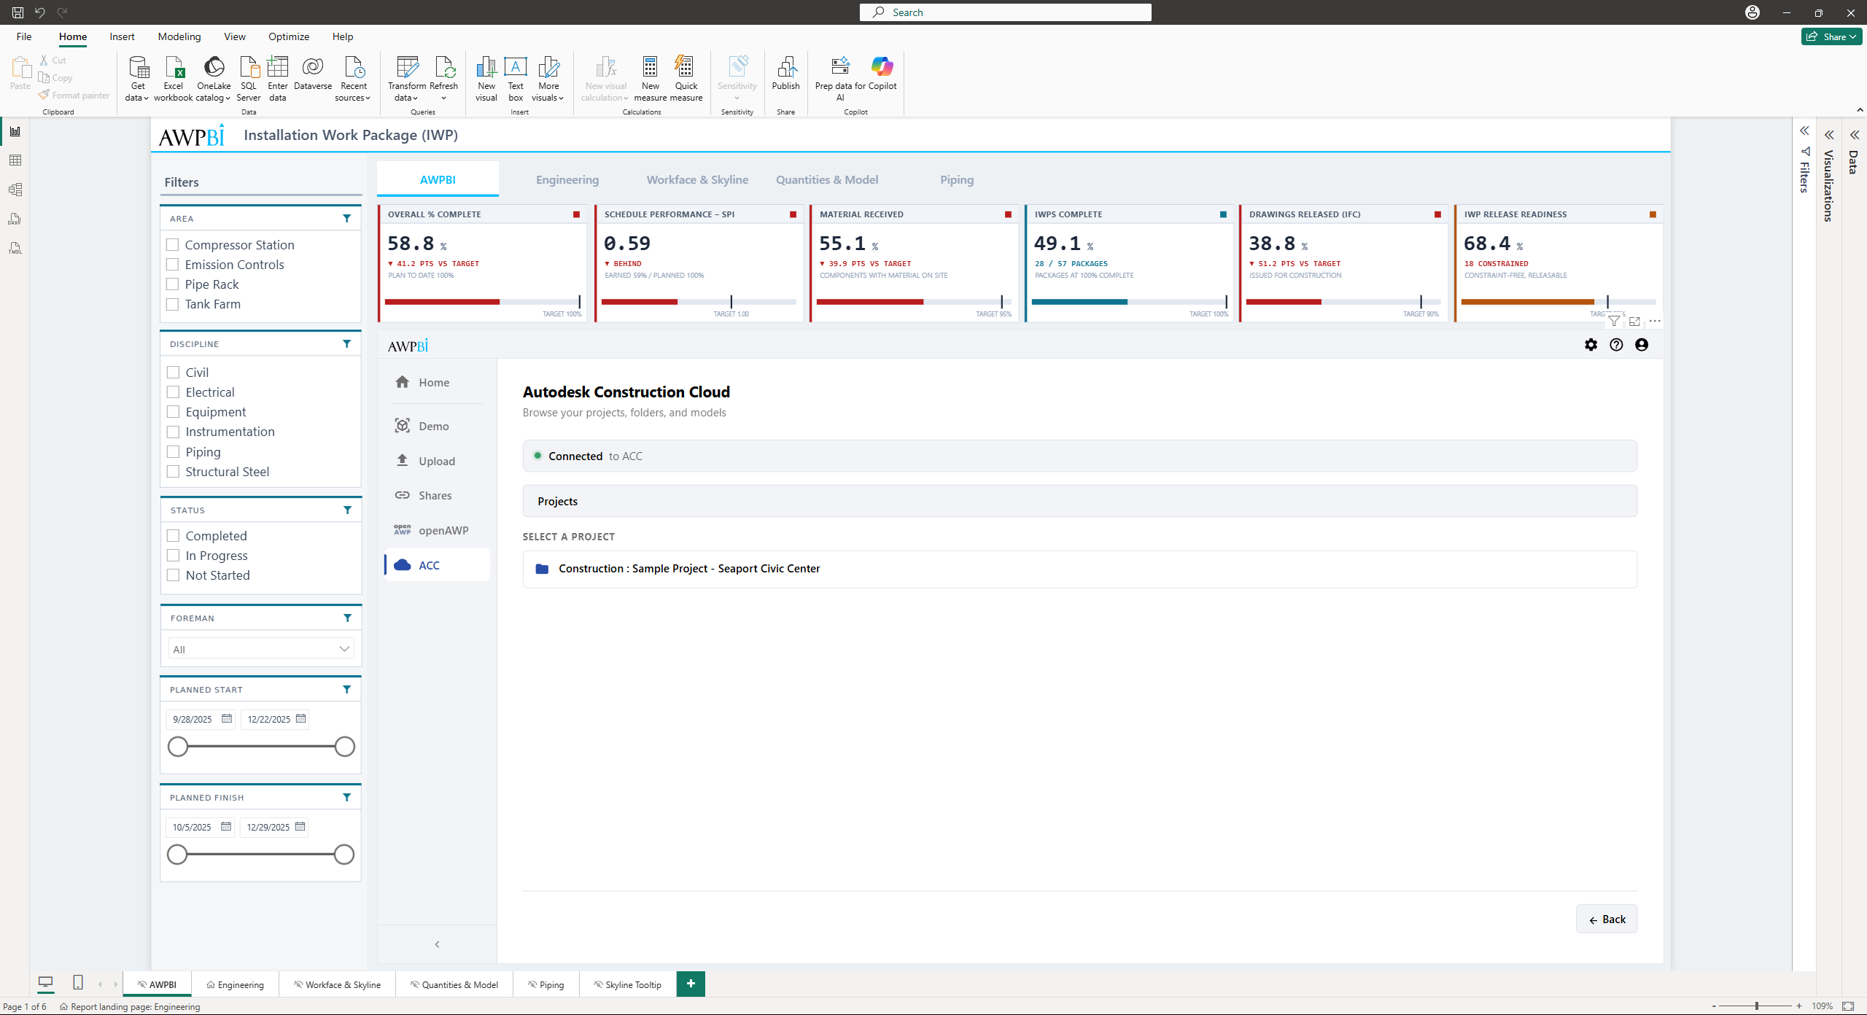The image size is (1867, 1015).
Task: Click the Planned Finish slider right handle
Action: point(343,855)
